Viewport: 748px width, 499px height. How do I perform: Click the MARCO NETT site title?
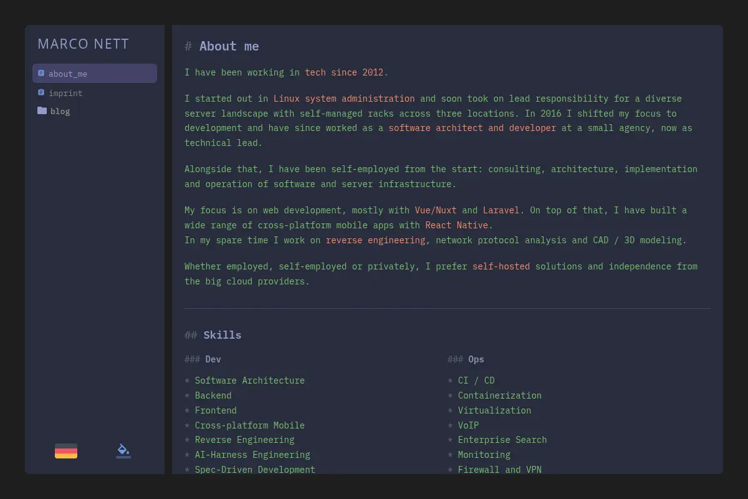coord(83,44)
